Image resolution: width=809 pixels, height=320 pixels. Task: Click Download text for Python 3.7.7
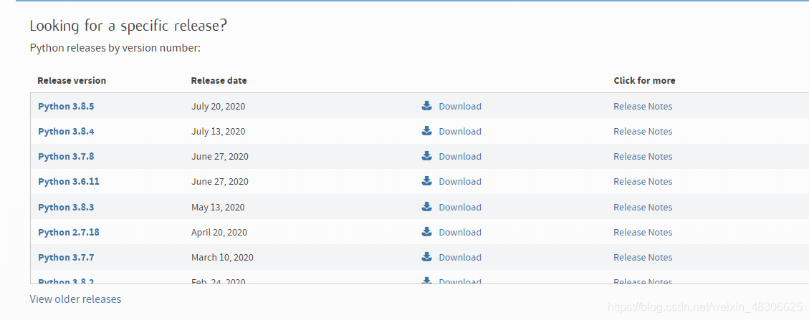coord(460,257)
